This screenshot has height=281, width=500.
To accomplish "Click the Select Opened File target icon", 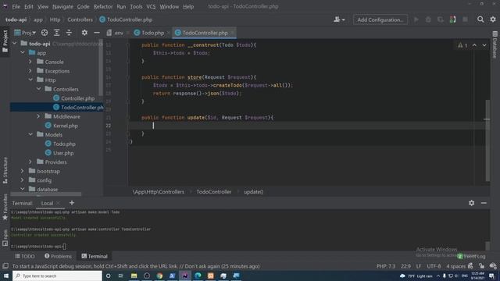I will coord(45,33).
